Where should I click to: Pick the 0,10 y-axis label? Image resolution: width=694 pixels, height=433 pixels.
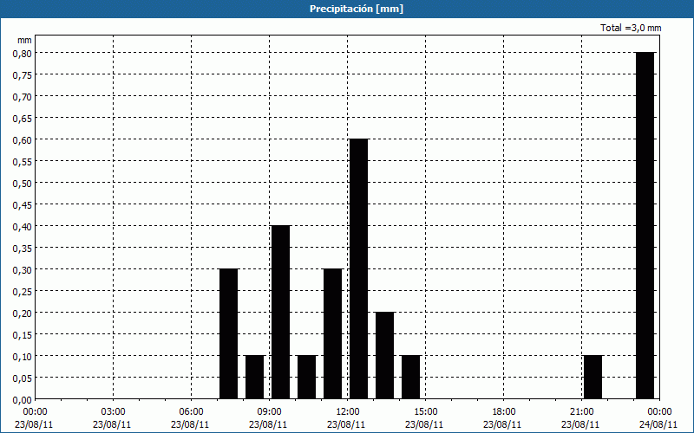click(23, 357)
